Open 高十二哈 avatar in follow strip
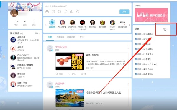The width and height of the screenshot is (177, 110). pyautogui.click(x=92, y=22)
